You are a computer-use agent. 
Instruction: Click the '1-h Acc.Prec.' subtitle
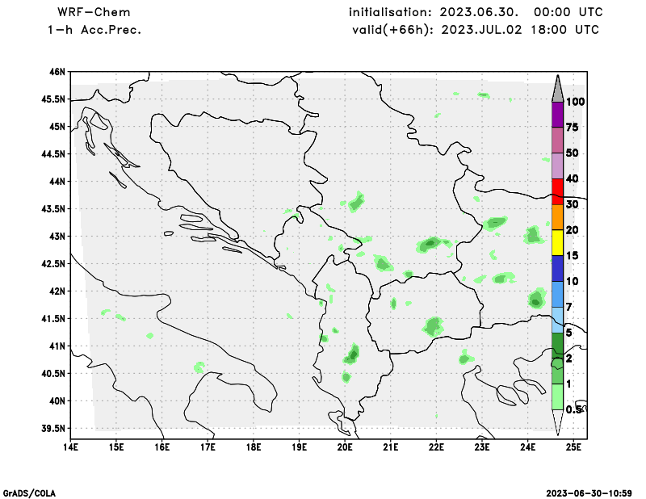pyautogui.click(x=94, y=30)
